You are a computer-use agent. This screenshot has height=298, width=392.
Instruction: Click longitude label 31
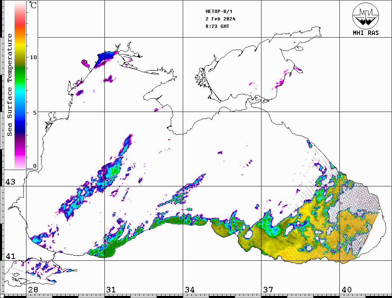click(x=111, y=289)
